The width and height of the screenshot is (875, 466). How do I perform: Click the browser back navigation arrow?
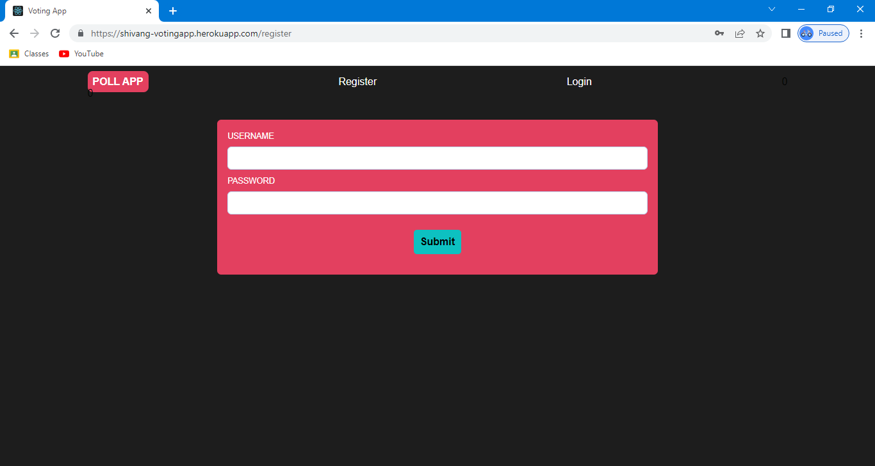tap(13, 33)
